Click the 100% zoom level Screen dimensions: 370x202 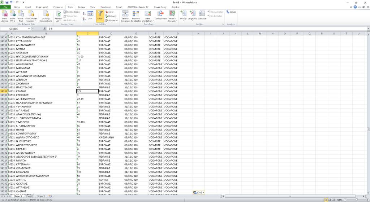coord(340,200)
